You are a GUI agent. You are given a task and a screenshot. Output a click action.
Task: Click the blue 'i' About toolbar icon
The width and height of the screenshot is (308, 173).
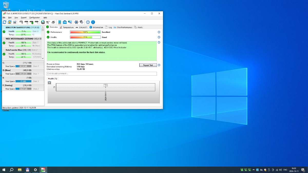(x=93, y=22)
